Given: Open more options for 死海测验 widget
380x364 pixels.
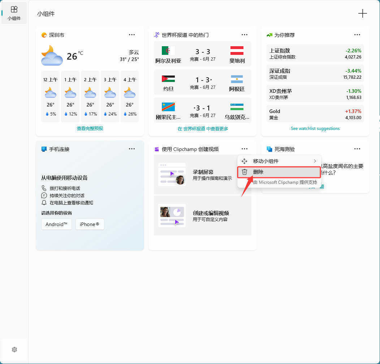Looking at the screenshot, I should (x=357, y=149).
